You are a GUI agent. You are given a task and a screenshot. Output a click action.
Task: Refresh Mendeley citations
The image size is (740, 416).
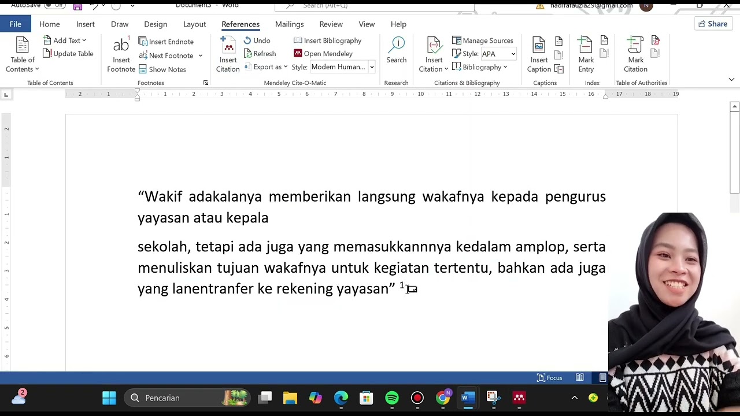click(260, 54)
